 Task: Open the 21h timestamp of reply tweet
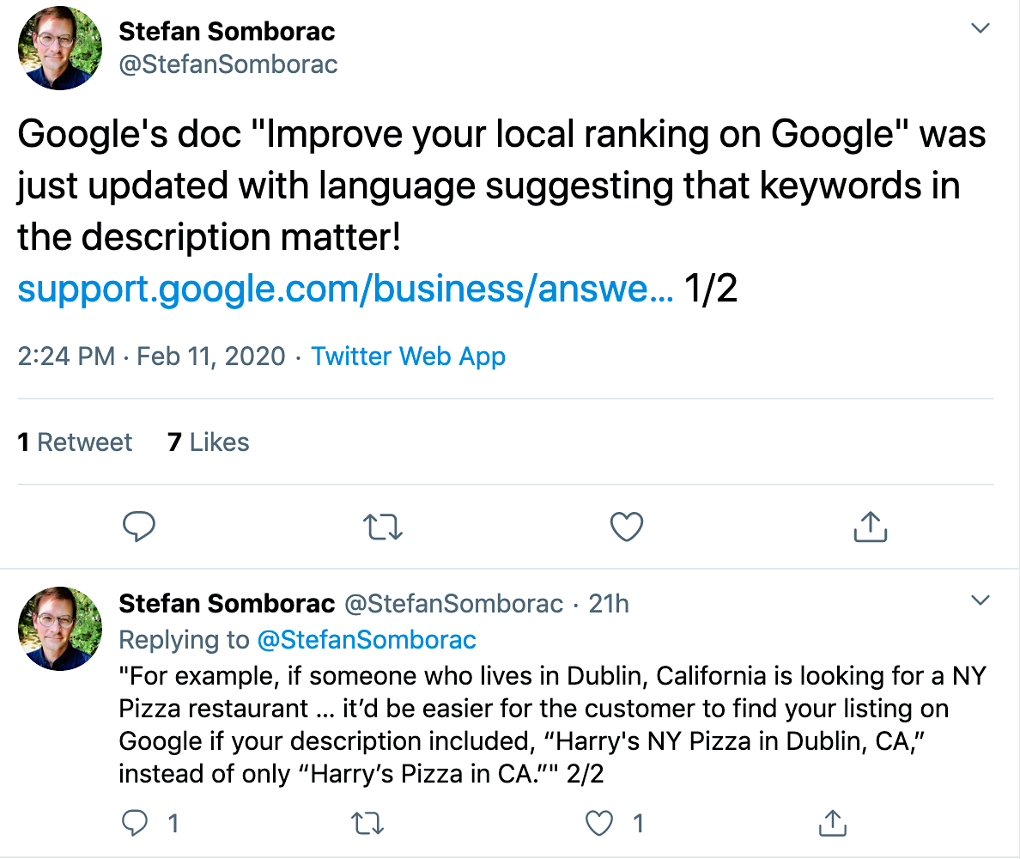608,604
